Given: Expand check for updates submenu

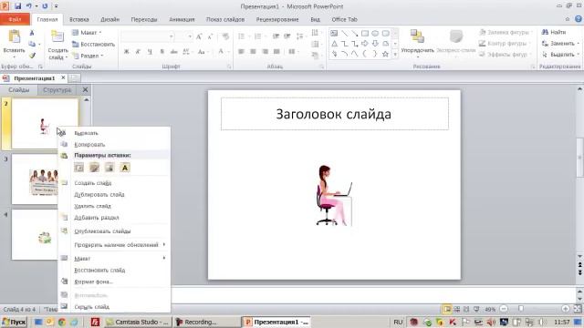Looking at the screenshot, I should coord(114,245).
